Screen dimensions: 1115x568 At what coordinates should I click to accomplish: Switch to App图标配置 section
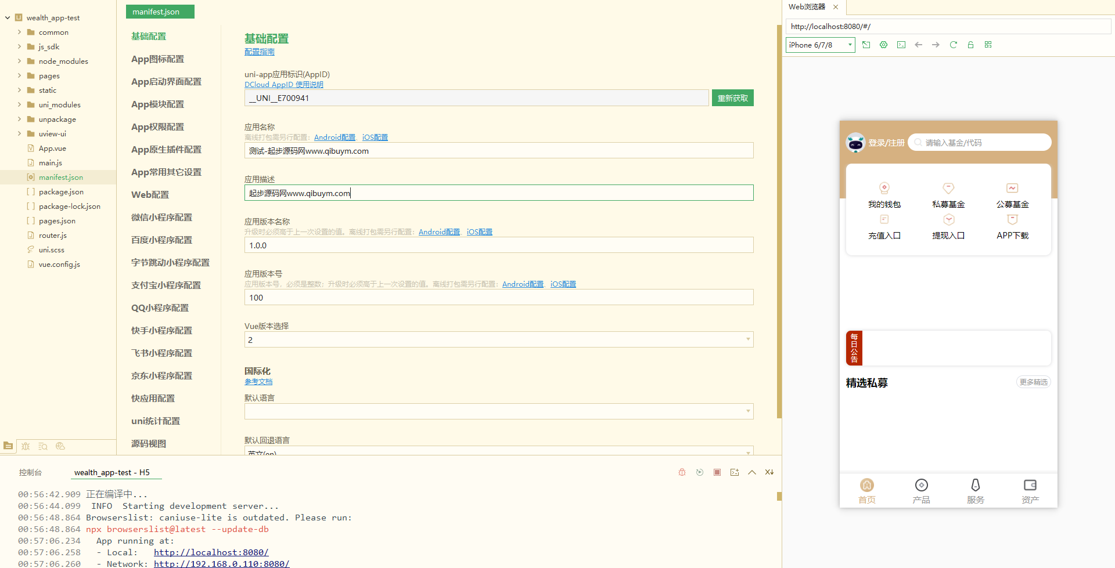(x=157, y=59)
